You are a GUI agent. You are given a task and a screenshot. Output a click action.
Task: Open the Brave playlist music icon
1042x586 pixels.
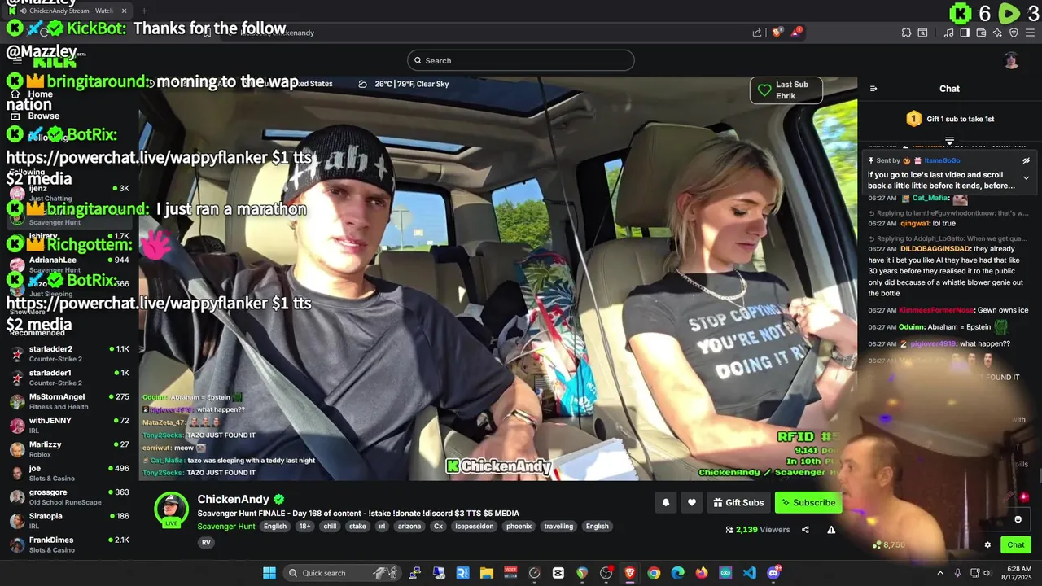point(948,33)
